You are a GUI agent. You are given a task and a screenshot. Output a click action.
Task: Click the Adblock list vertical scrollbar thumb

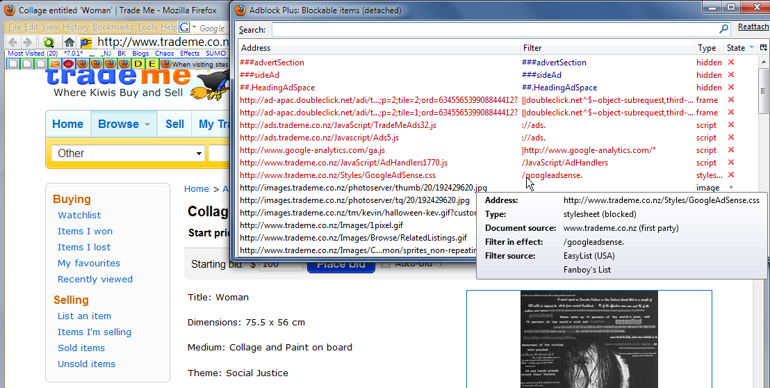(x=763, y=91)
